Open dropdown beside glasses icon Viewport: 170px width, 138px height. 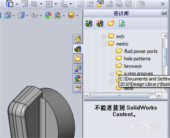(x=41, y=16)
